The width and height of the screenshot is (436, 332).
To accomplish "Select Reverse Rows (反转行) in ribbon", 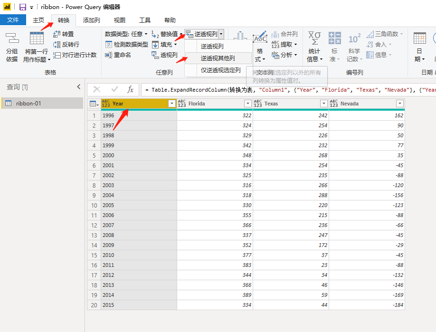I will (x=57, y=44).
